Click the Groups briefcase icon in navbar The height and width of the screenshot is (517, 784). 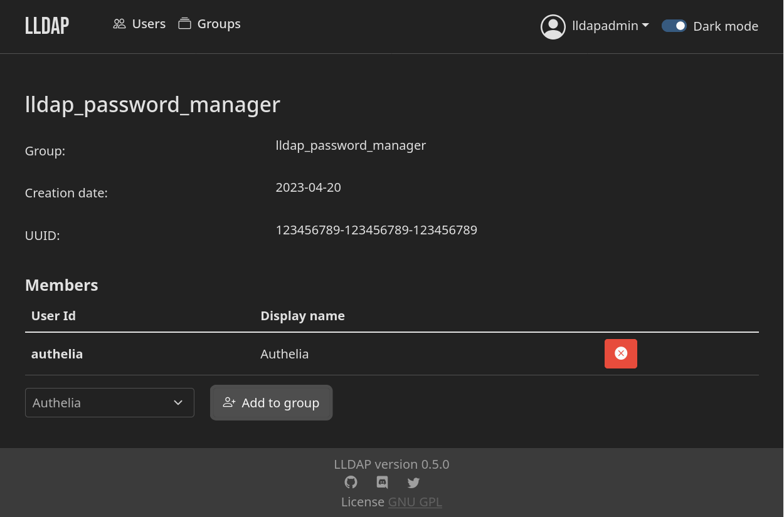[184, 23]
